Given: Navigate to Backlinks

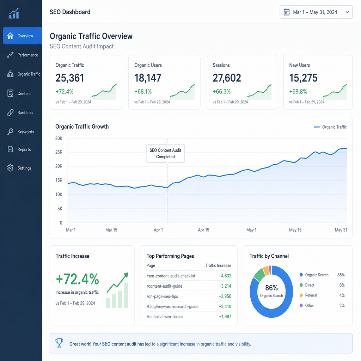Looking at the screenshot, I should pyautogui.click(x=22, y=112).
